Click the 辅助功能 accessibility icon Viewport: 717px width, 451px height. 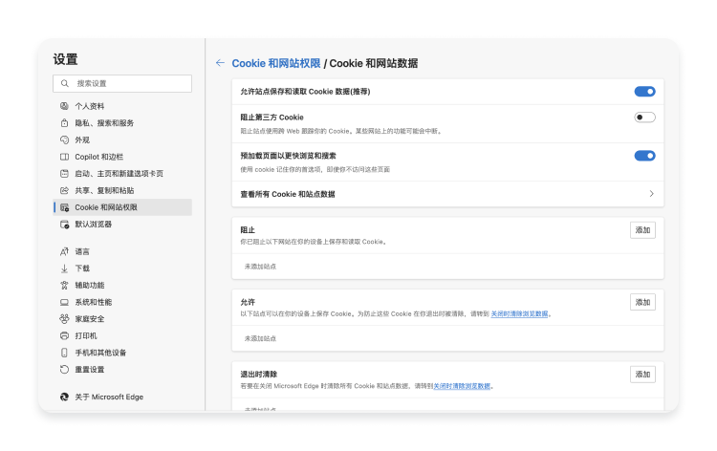coord(64,285)
